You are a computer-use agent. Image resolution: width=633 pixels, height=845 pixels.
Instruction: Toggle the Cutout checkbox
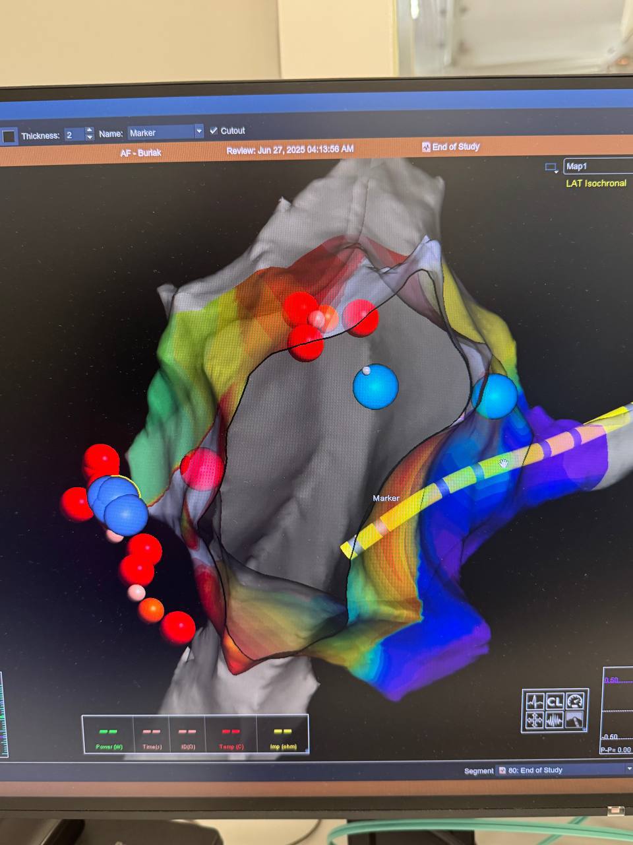214,131
